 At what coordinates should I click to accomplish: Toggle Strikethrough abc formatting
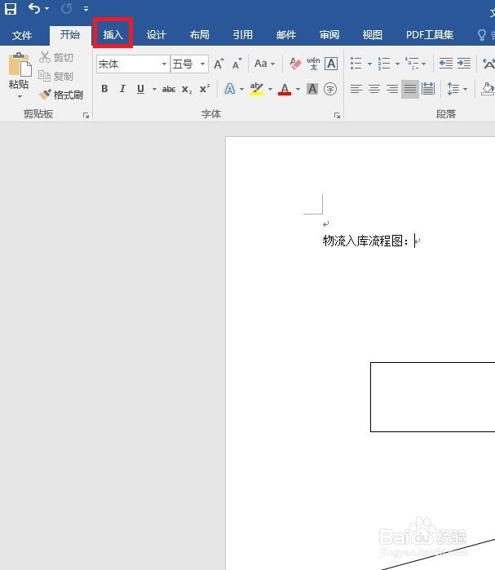click(169, 89)
